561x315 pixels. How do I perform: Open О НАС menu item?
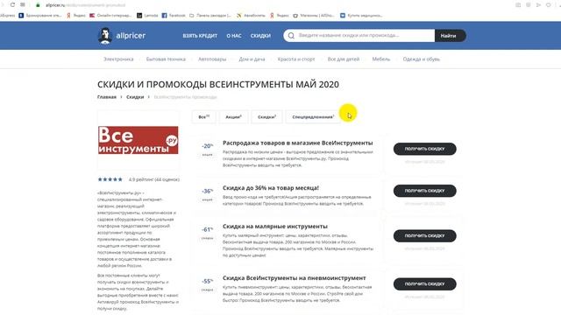click(234, 36)
